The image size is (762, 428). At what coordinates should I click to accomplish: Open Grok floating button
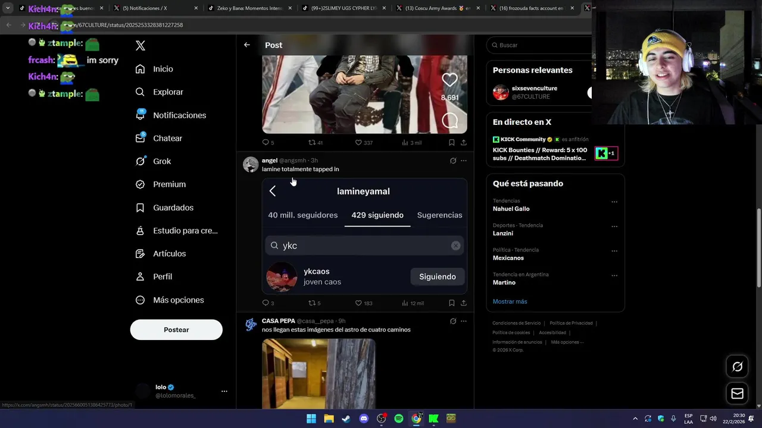click(x=738, y=367)
